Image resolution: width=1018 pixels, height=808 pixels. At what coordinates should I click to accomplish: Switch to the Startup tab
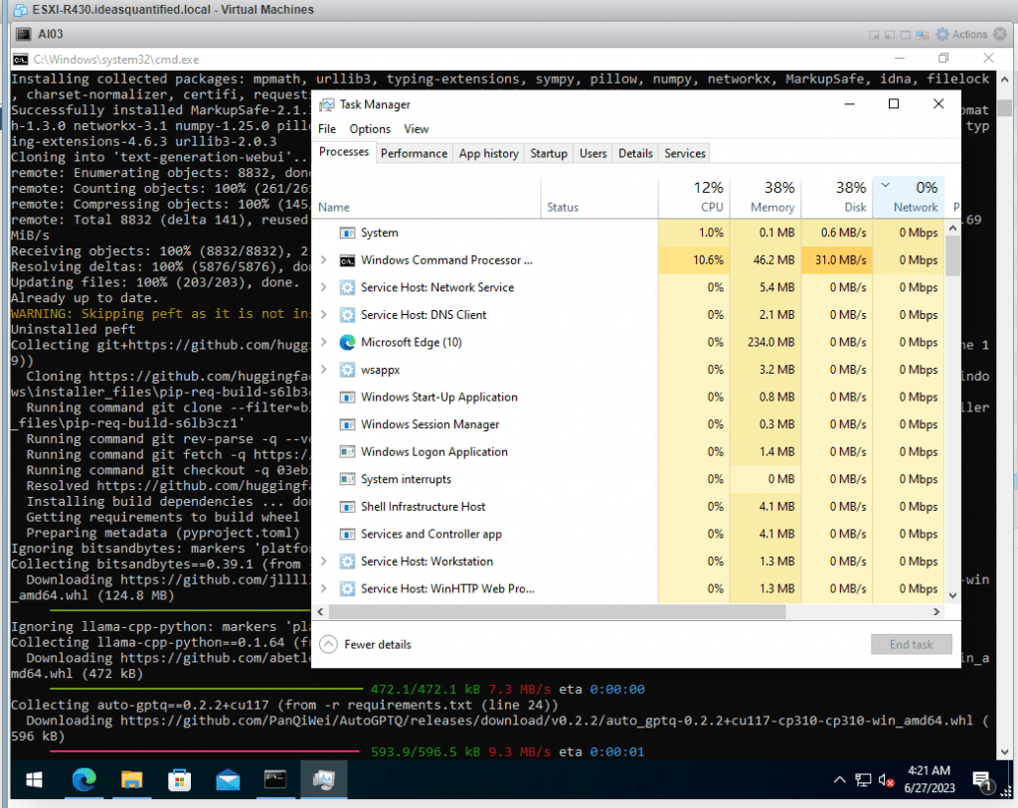(549, 154)
